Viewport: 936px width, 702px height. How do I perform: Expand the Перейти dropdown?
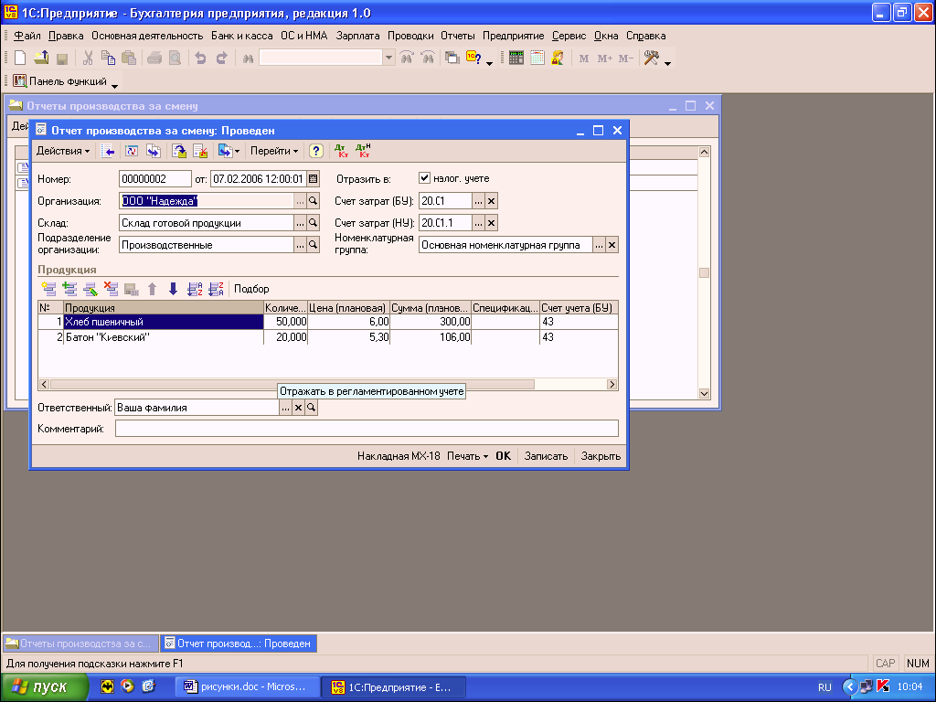[x=274, y=151]
